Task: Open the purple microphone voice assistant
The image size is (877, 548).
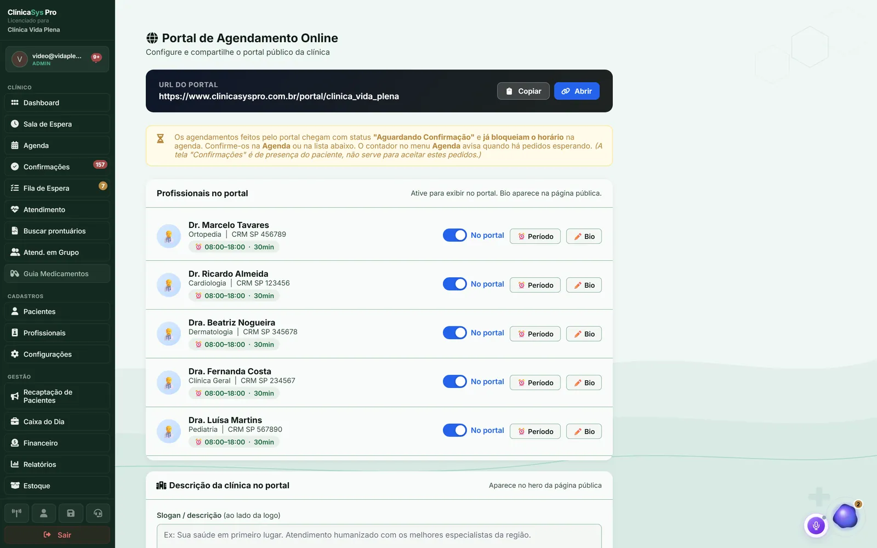Action: (816, 526)
